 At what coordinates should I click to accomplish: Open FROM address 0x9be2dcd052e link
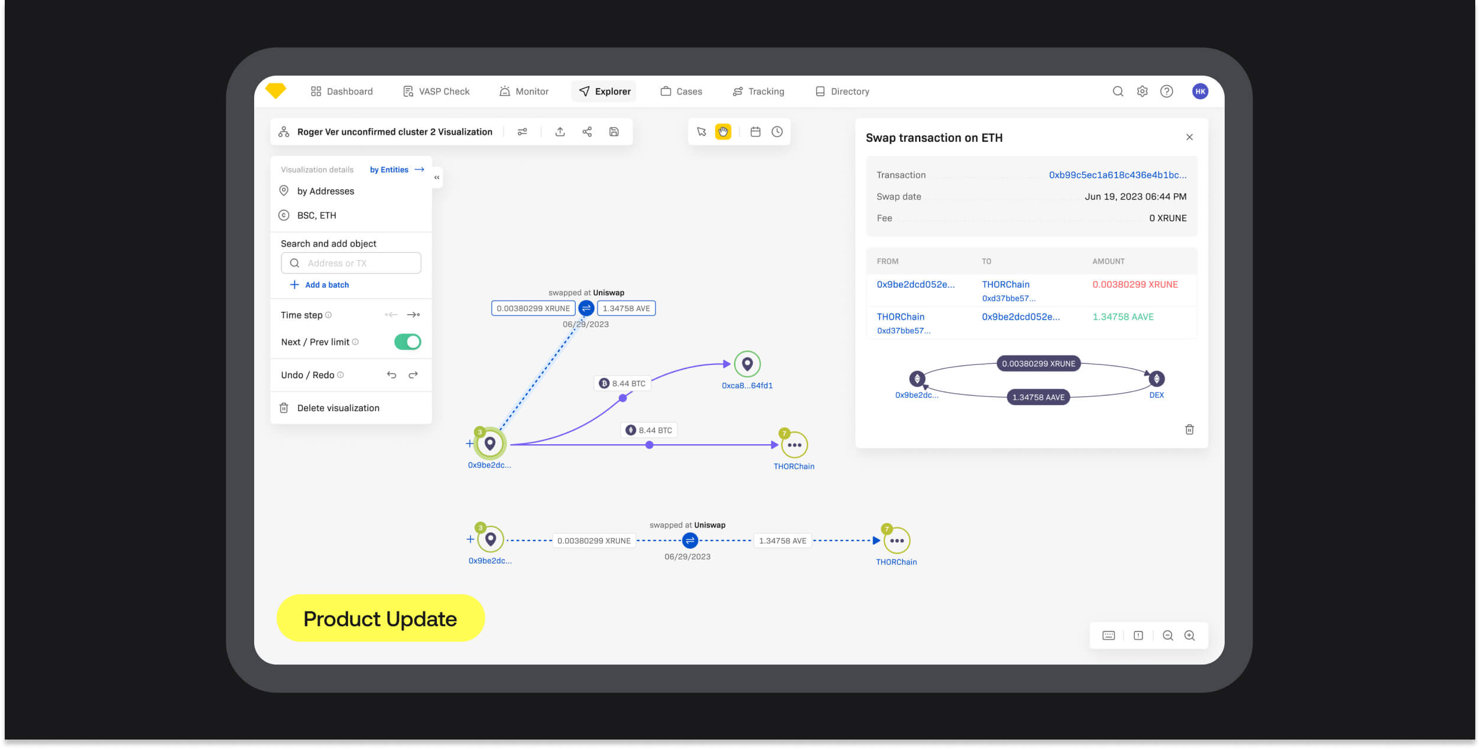coord(916,285)
